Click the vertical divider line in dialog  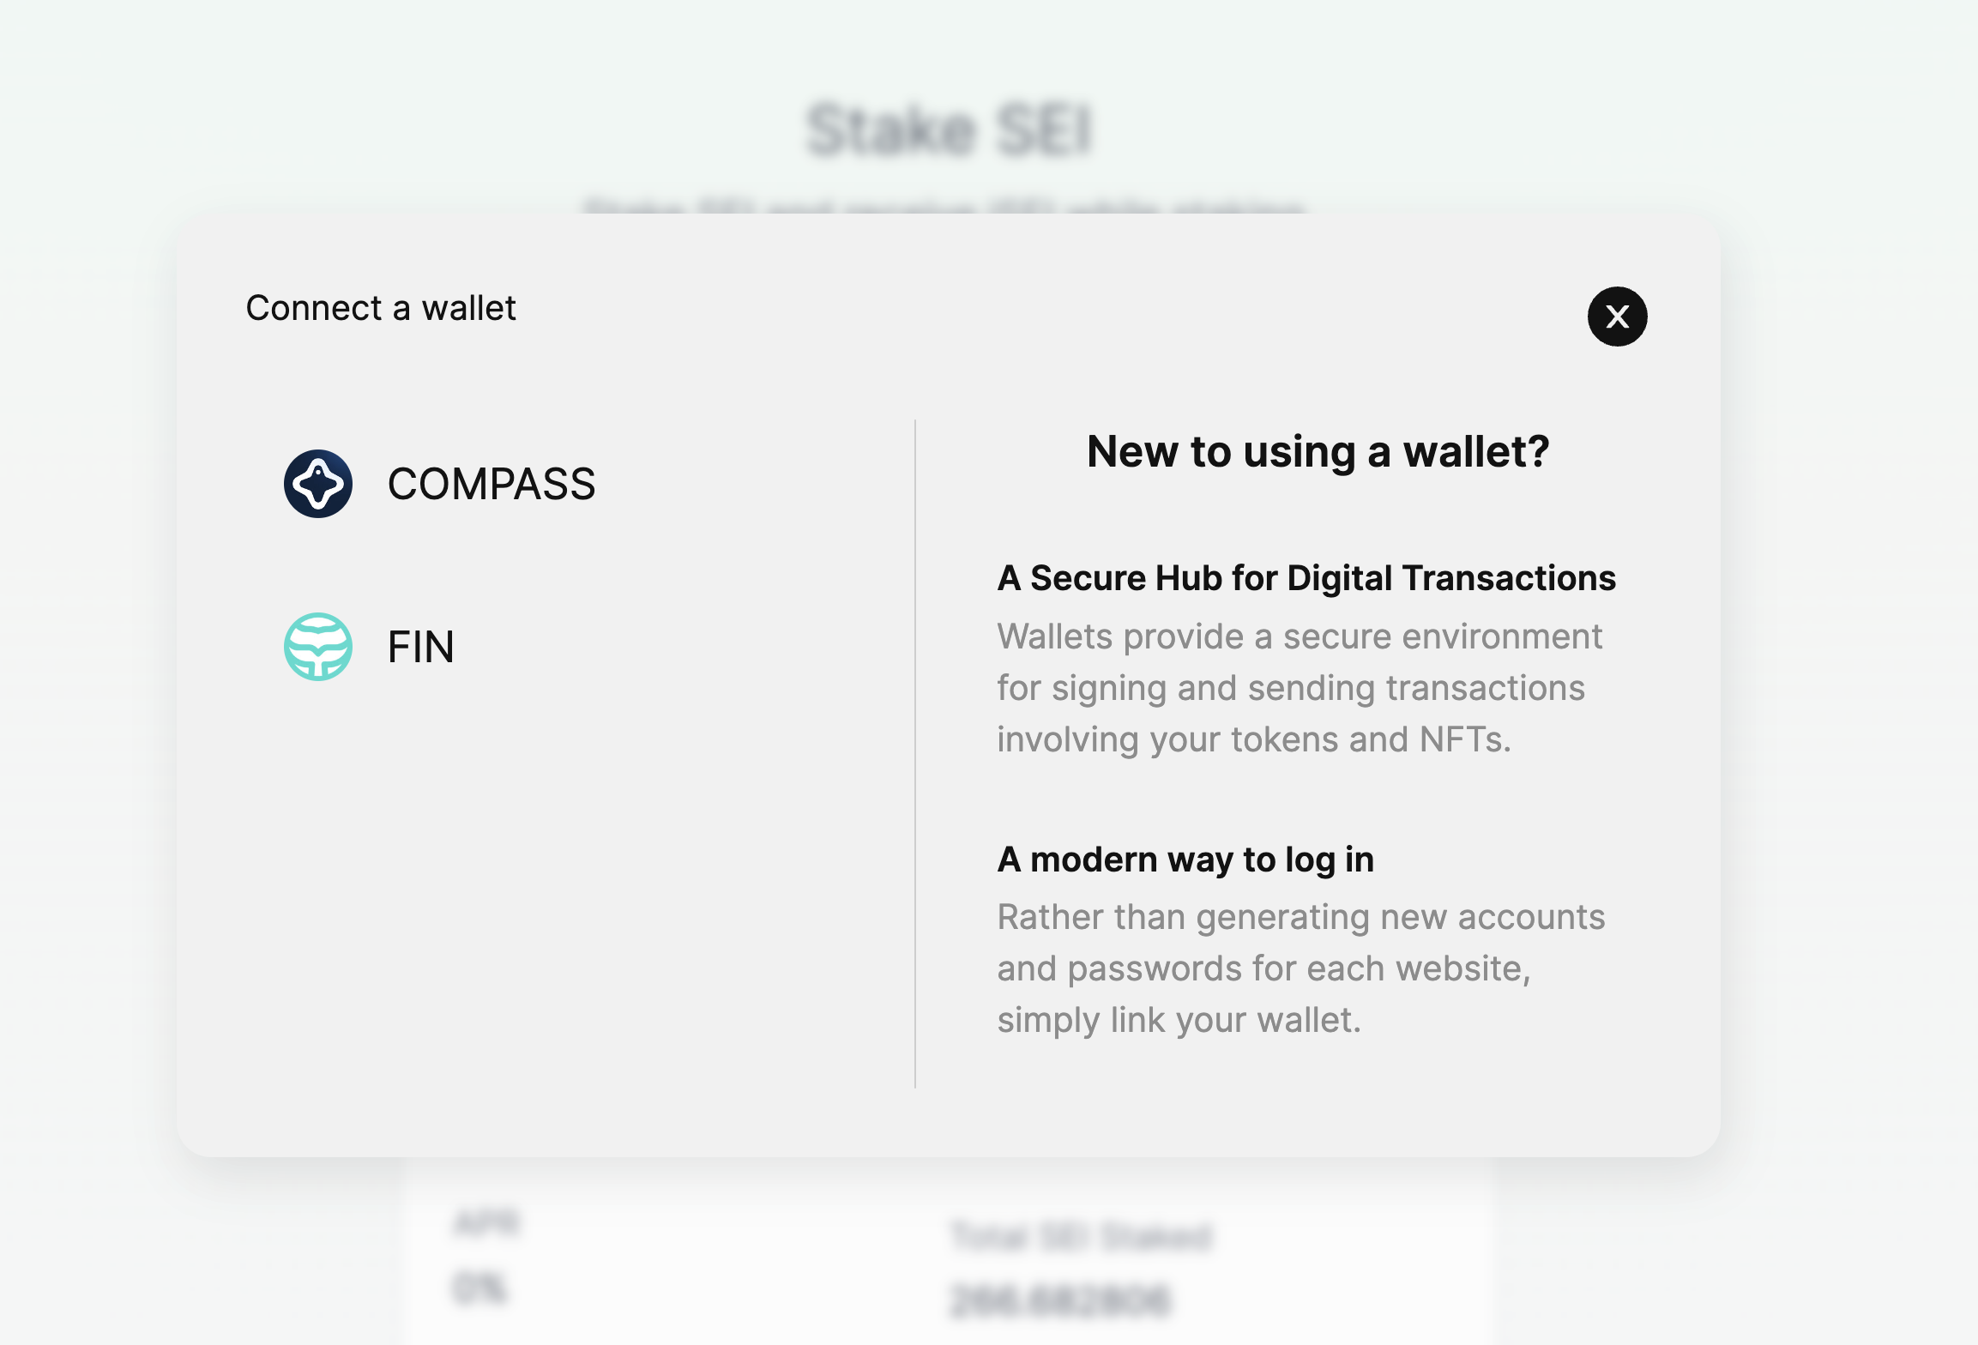click(x=915, y=755)
